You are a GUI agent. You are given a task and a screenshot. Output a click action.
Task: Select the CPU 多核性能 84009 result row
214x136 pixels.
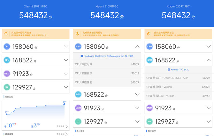(107, 82)
